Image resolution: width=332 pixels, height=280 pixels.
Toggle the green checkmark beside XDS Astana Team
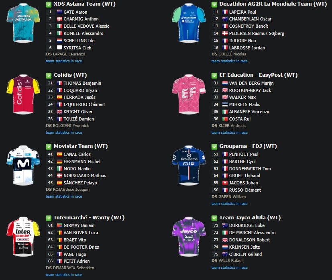[49, 4]
